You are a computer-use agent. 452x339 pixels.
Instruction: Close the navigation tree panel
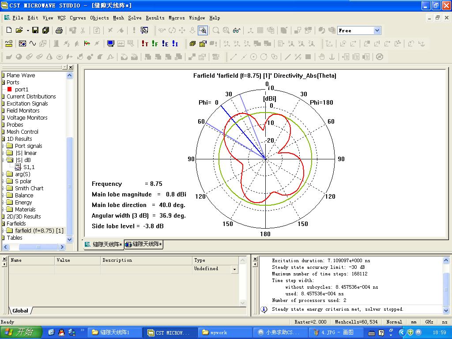click(x=71, y=67)
